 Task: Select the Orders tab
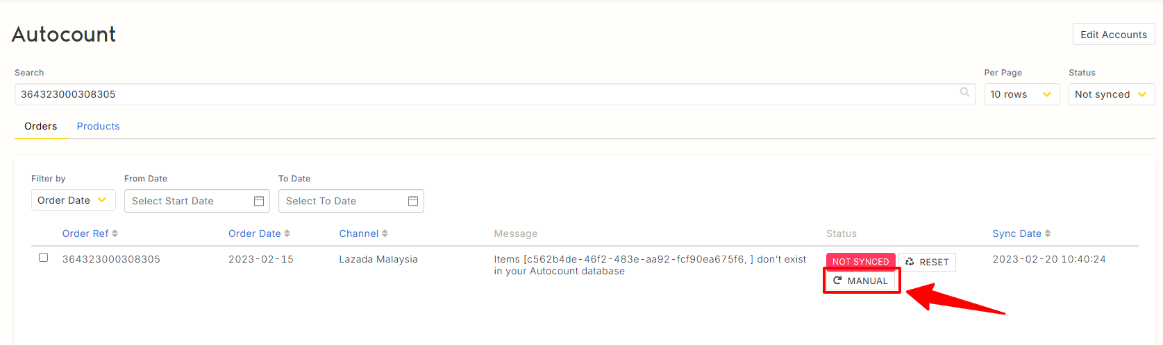(x=41, y=126)
